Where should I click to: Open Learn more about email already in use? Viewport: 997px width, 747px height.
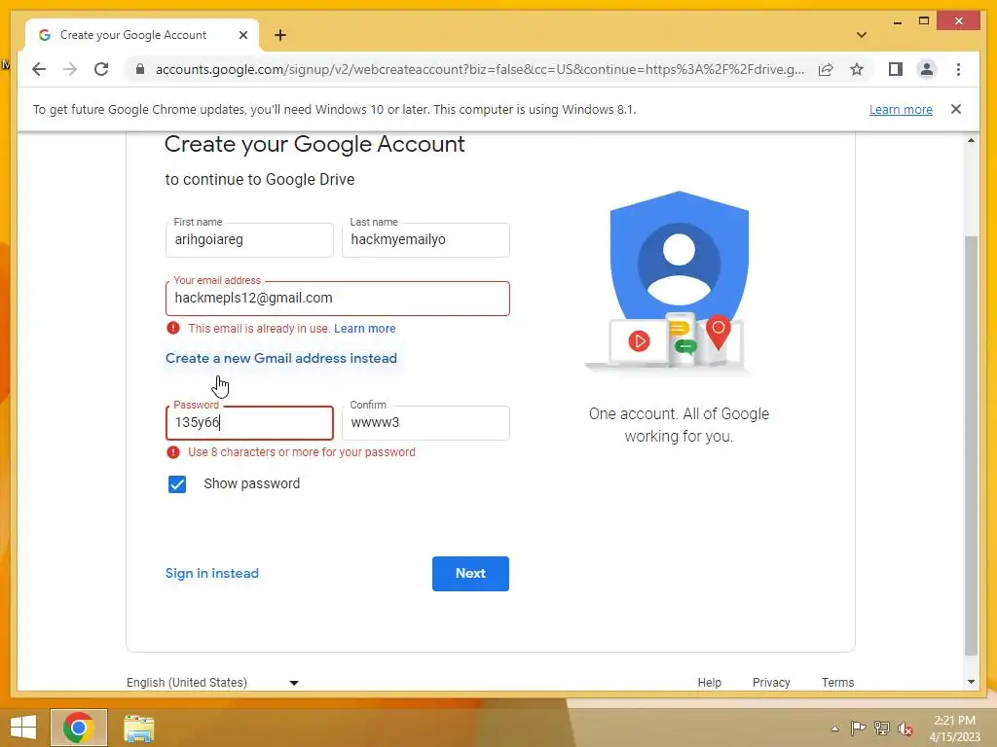365,329
